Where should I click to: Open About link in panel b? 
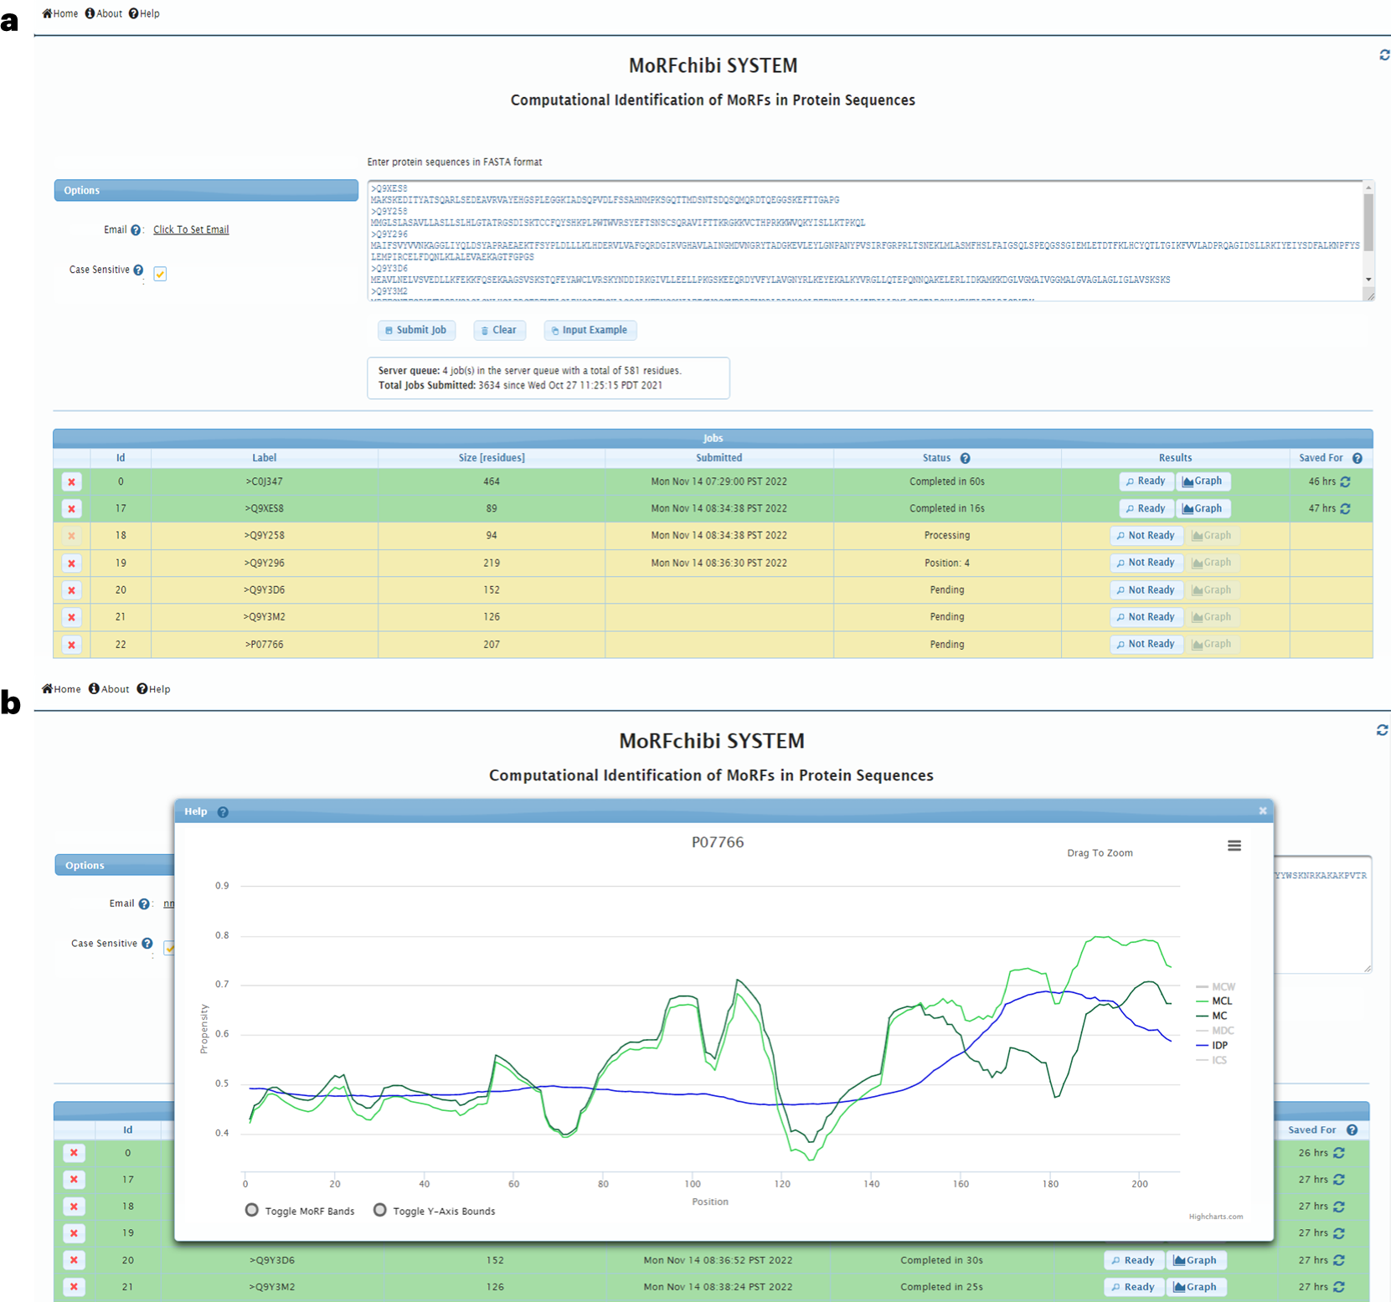[x=109, y=689]
